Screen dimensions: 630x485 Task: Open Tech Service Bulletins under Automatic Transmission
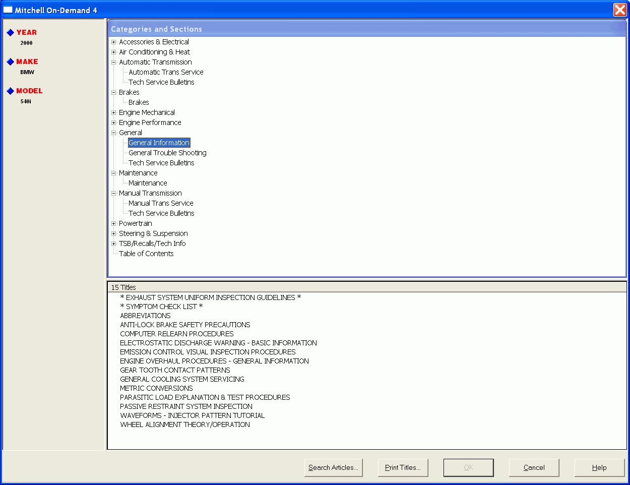point(161,82)
